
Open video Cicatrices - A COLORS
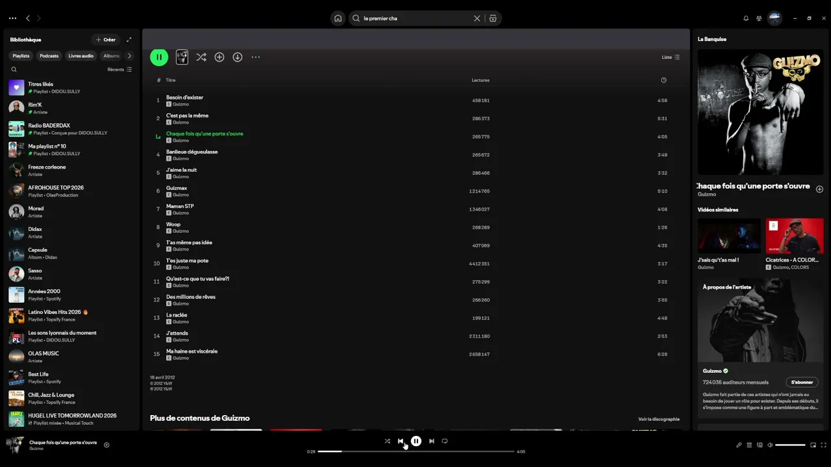795,244
